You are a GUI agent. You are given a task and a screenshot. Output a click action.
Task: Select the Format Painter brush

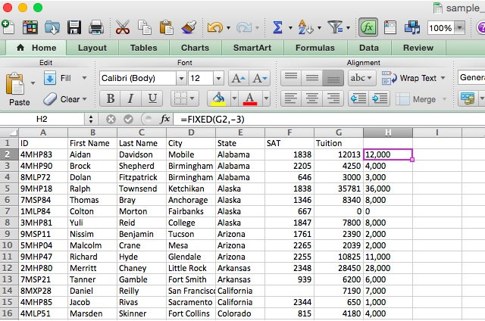point(189,27)
